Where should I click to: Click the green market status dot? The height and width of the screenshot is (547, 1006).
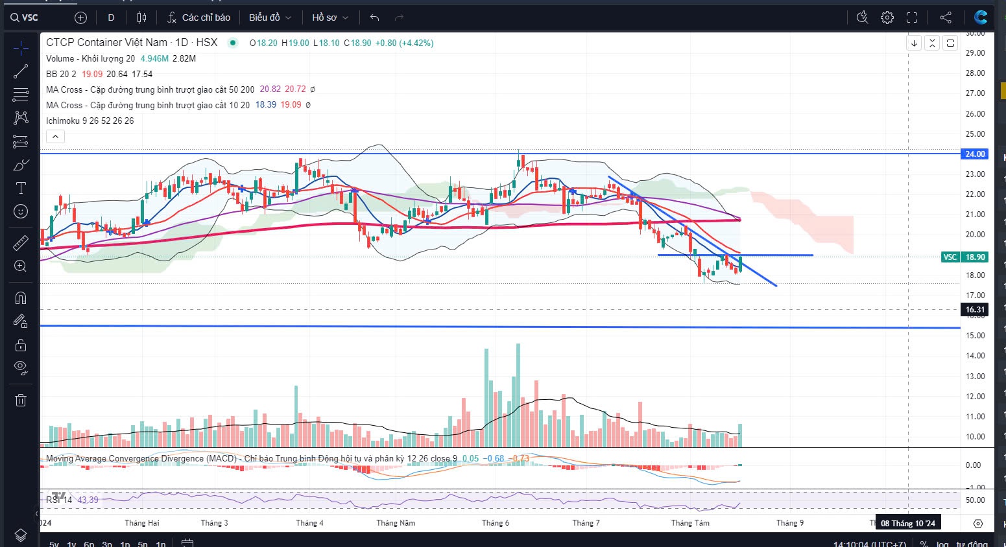coord(232,43)
